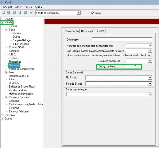Open the Natureza disponível dropdown
Viewport: 159px width, 148px height.
click(150, 61)
